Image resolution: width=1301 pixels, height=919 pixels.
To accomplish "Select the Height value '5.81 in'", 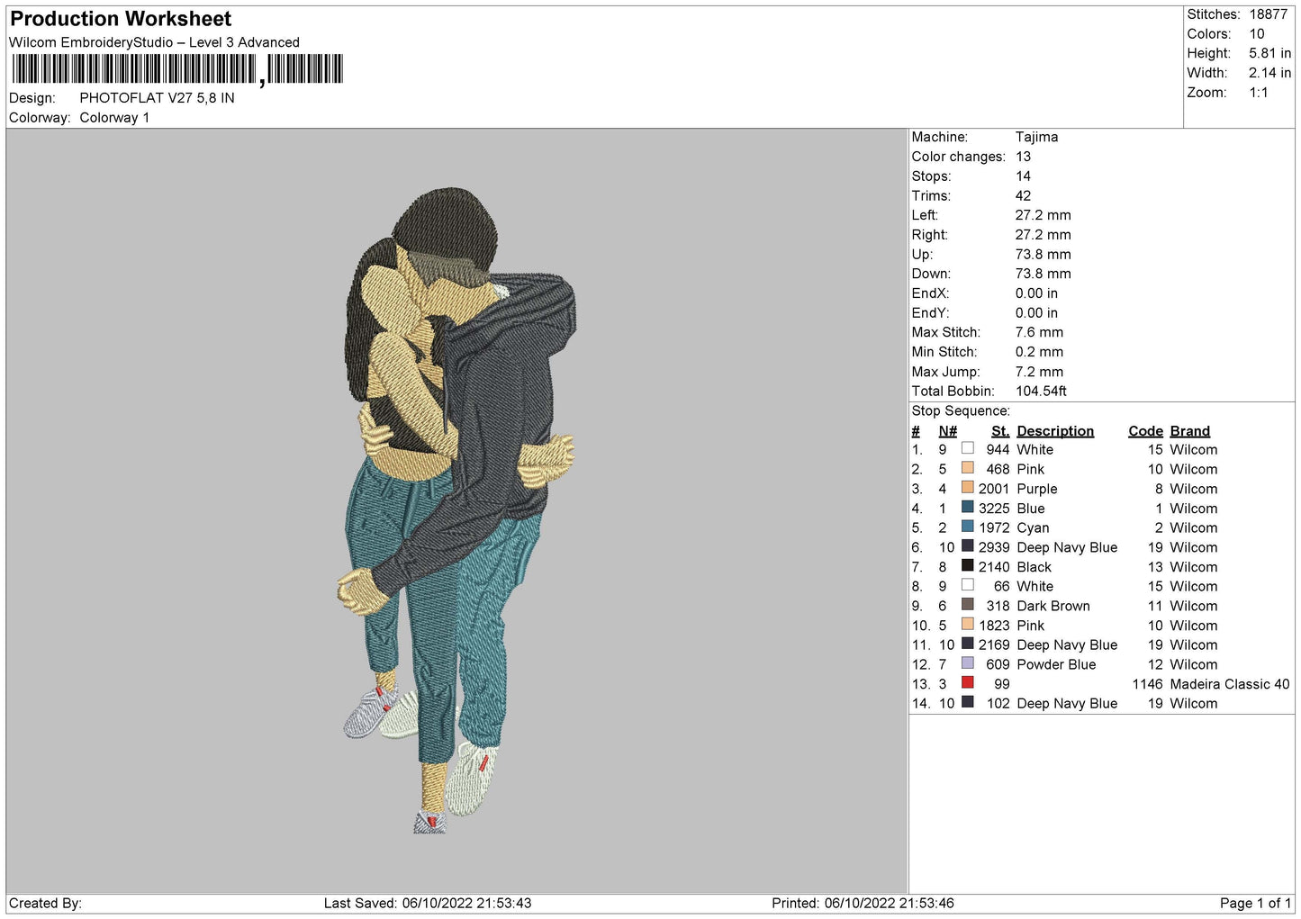I will click(1269, 54).
